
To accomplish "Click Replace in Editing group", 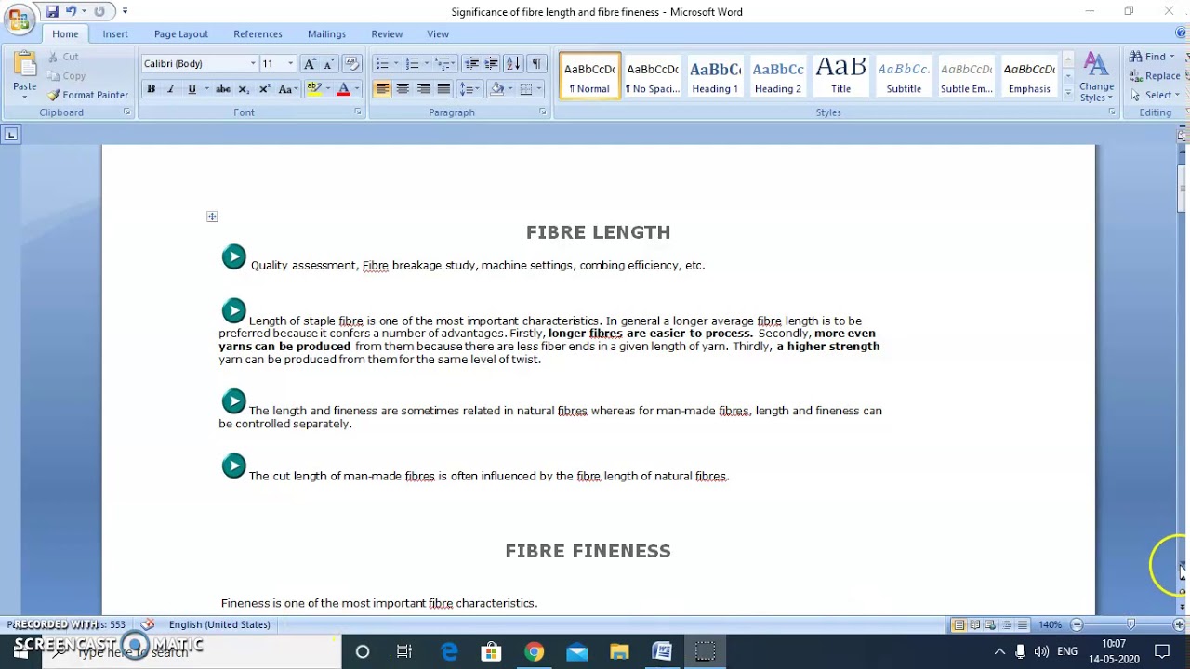I will 1155,76.
